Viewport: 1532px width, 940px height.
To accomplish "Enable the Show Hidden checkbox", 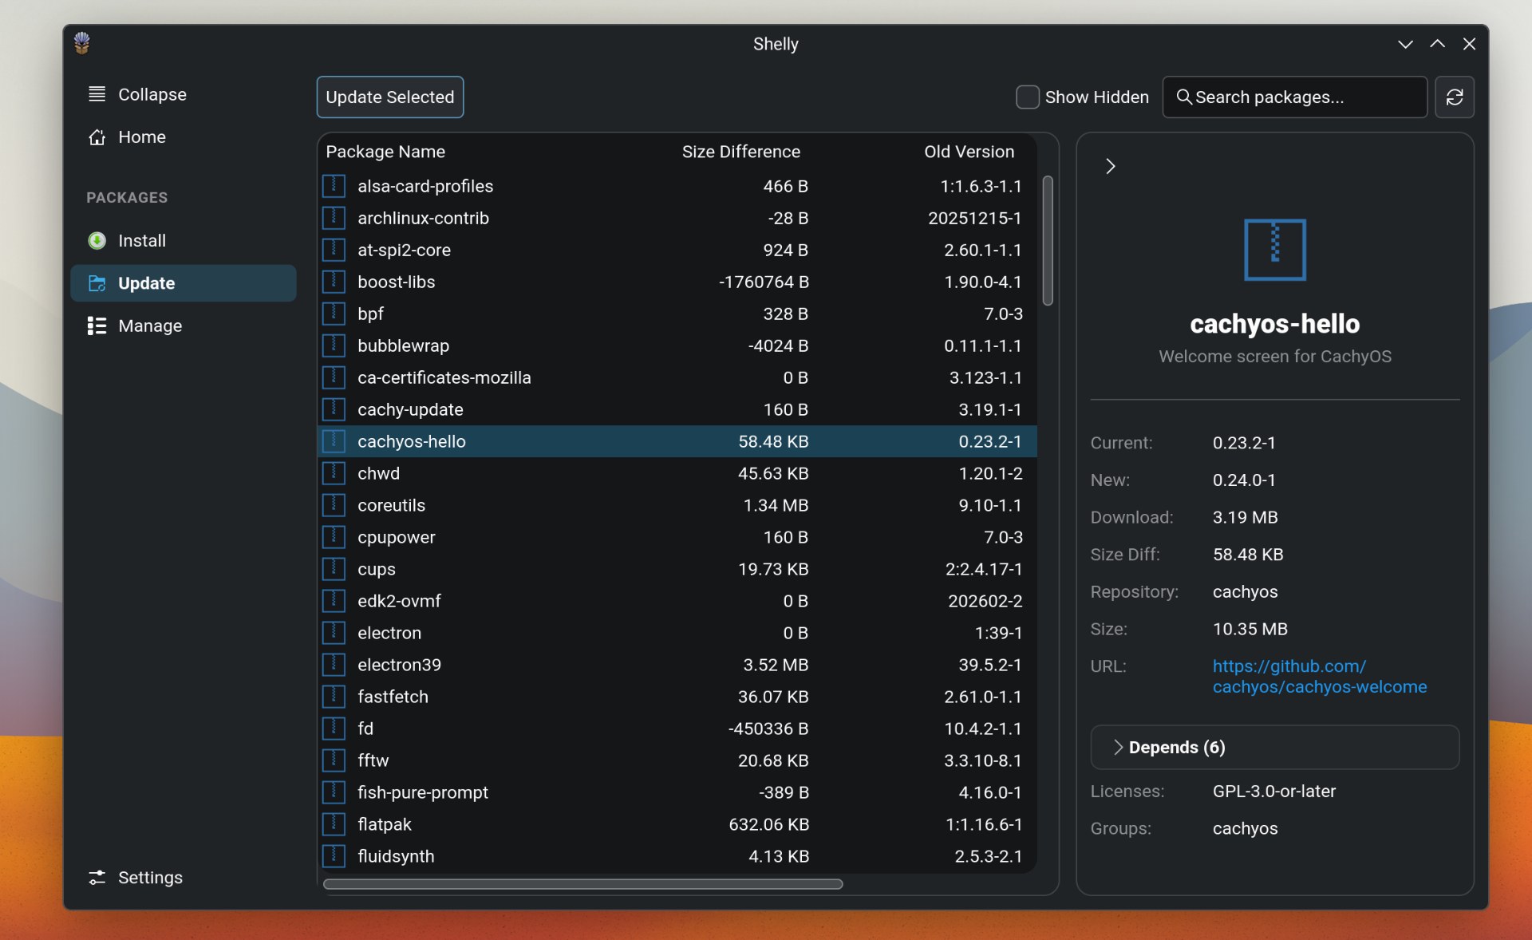I will 1027,97.
